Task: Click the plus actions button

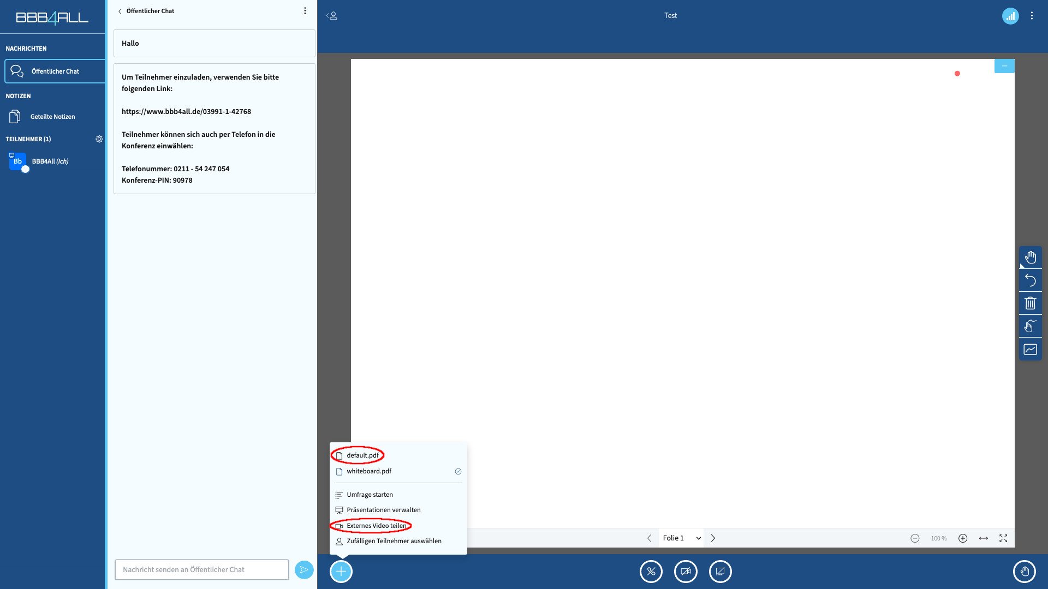Action: click(x=341, y=572)
